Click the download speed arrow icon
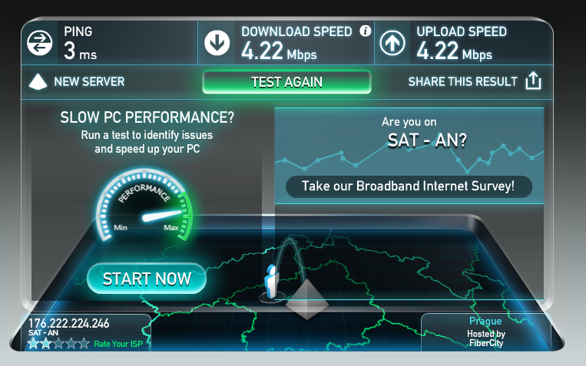This screenshot has width=586, height=366. (x=217, y=43)
